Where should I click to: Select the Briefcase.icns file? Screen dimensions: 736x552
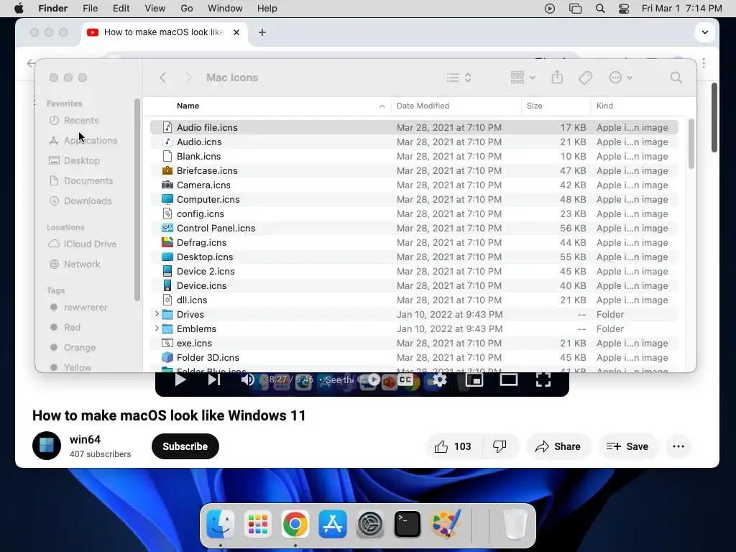(x=414, y=170)
